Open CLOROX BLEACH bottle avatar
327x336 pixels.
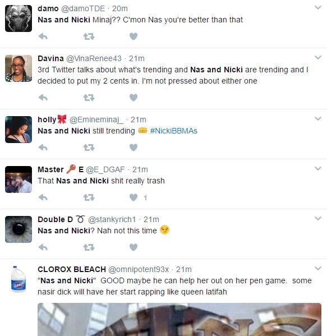tap(19, 279)
